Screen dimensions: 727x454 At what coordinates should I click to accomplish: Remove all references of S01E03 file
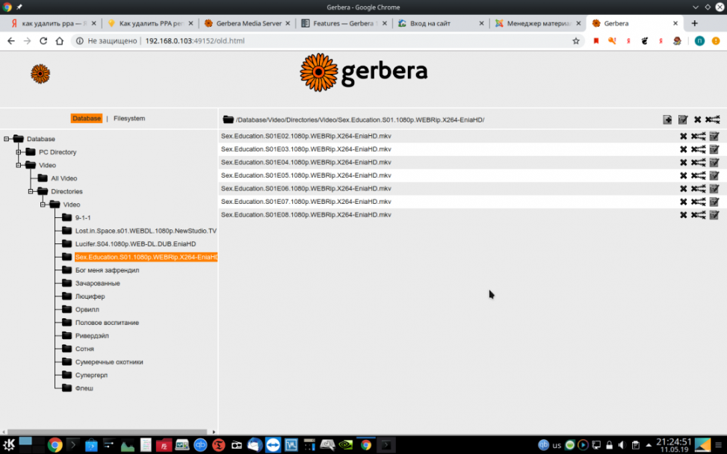pos(699,149)
